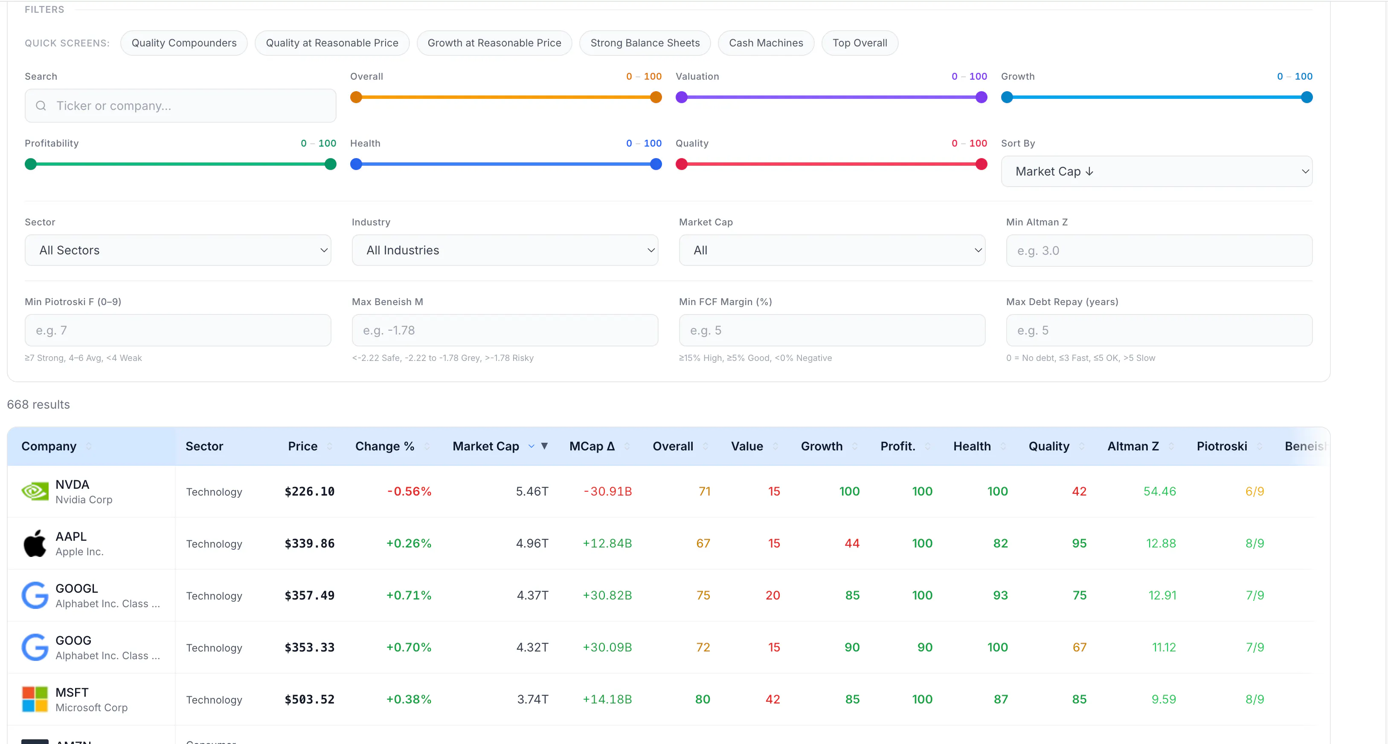Click the Health slider maximum handle
The image size is (1388, 744).
coord(656,164)
